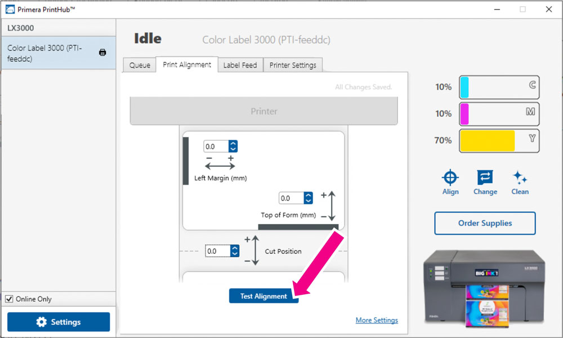
Task: Click the Primera PrintHub app icon in title bar
Action: (10, 10)
